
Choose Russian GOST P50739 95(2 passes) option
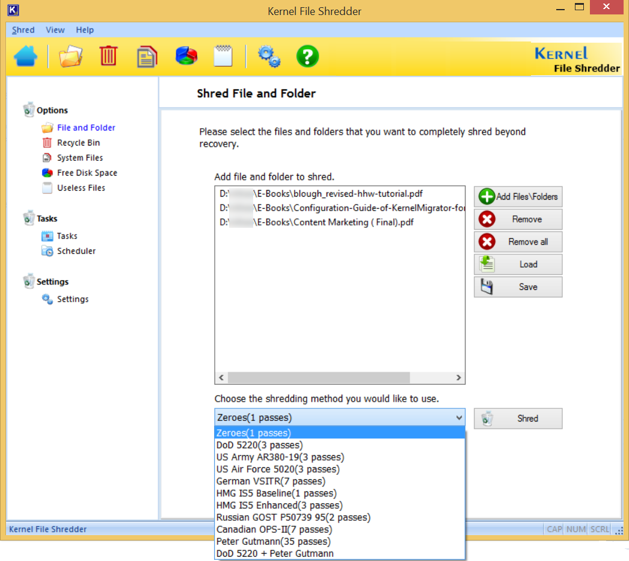pos(340,517)
